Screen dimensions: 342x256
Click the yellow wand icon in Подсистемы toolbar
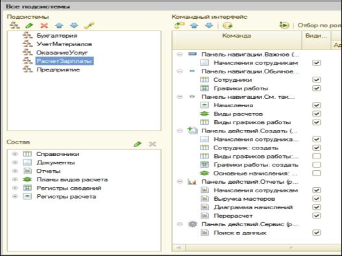pos(89,25)
